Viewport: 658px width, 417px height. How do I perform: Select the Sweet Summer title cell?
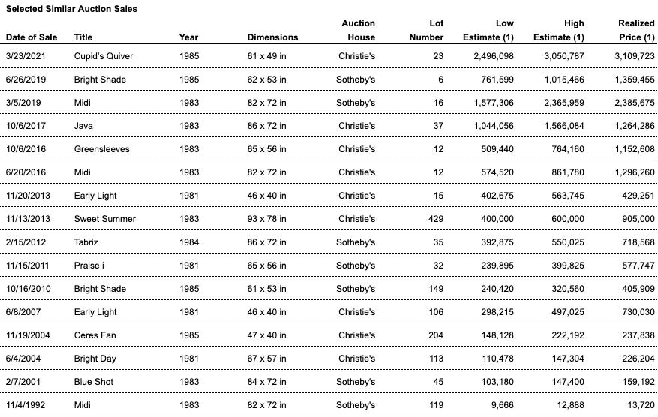[105, 219]
